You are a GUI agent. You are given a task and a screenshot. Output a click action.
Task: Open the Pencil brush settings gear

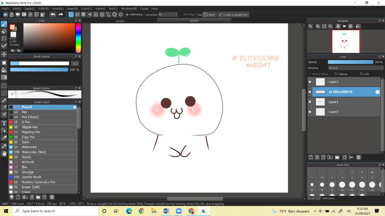[75, 107]
